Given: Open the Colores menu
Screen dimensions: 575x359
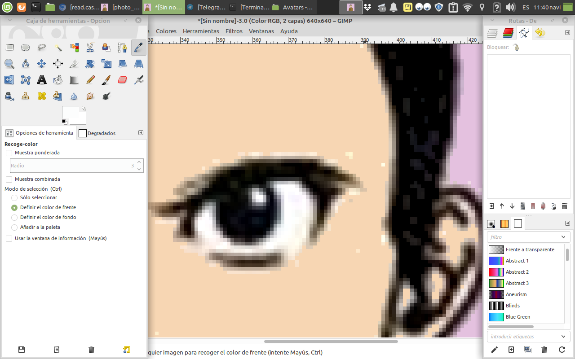Looking at the screenshot, I should point(166,31).
